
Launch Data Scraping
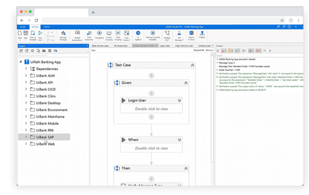[x=118, y=36]
